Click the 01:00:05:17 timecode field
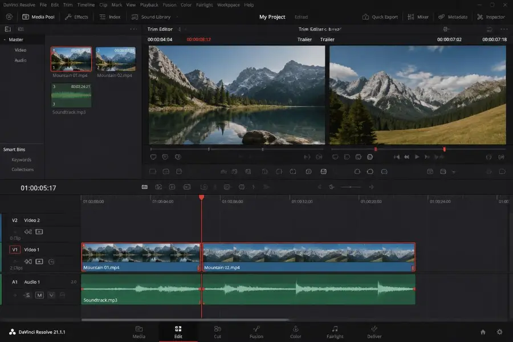The image size is (513, 342). coord(38,188)
